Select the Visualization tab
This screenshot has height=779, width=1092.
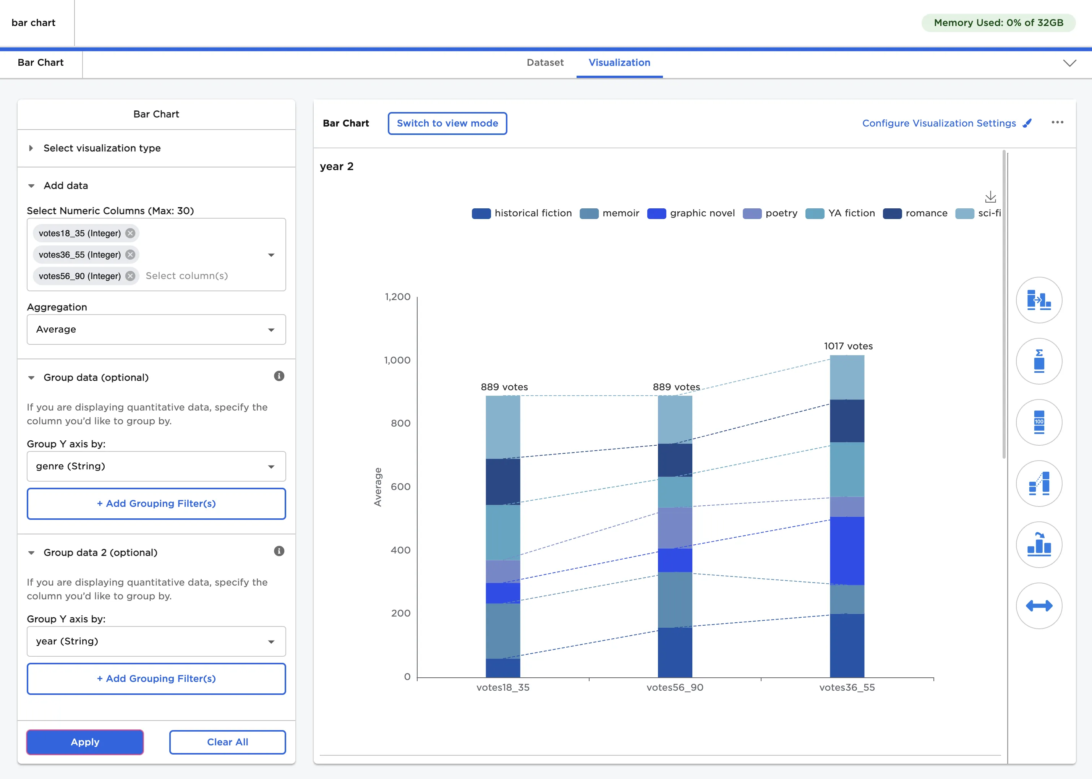click(619, 62)
